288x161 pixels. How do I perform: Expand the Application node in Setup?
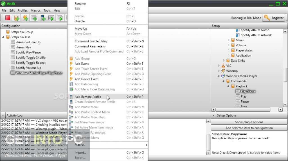228,55
